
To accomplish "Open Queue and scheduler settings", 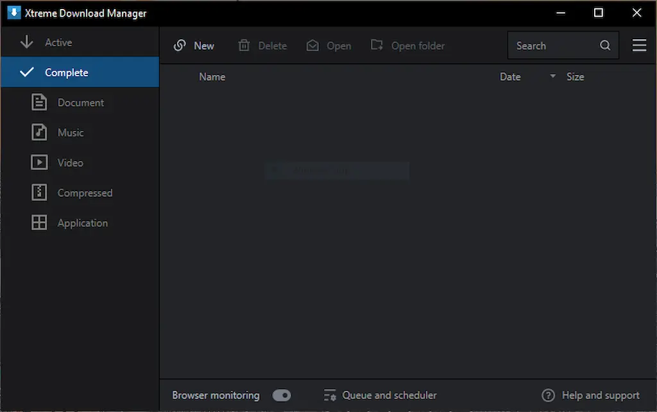I will [x=389, y=395].
